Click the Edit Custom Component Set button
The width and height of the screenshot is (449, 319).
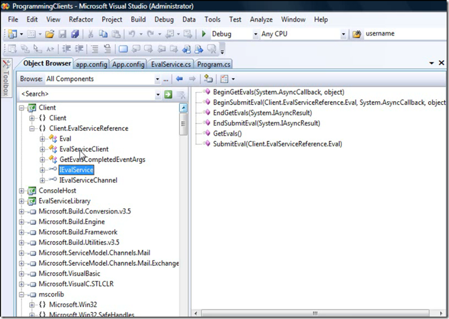point(166,79)
